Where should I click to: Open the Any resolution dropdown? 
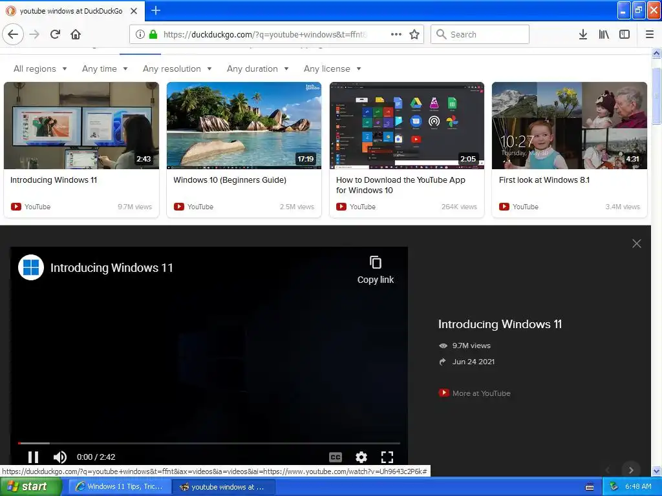point(177,68)
